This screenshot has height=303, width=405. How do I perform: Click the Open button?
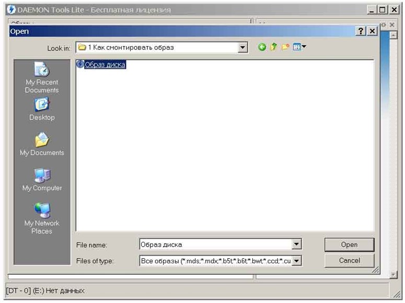(x=349, y=245)
